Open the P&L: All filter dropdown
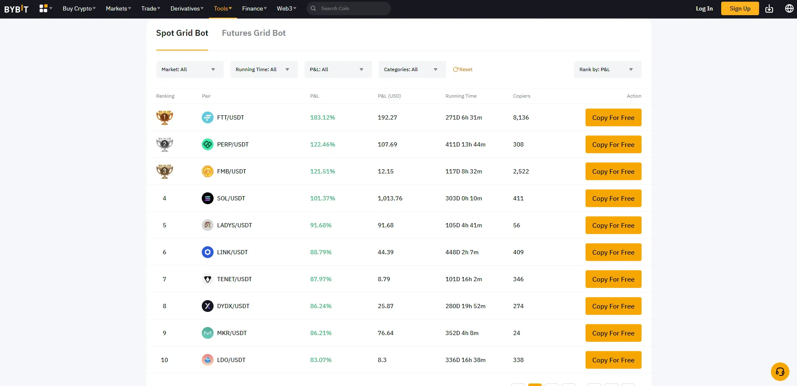 pos(338,69)
